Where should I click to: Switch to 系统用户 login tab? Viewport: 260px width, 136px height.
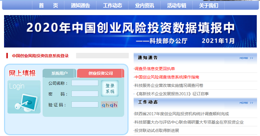[x=60, y=73]
